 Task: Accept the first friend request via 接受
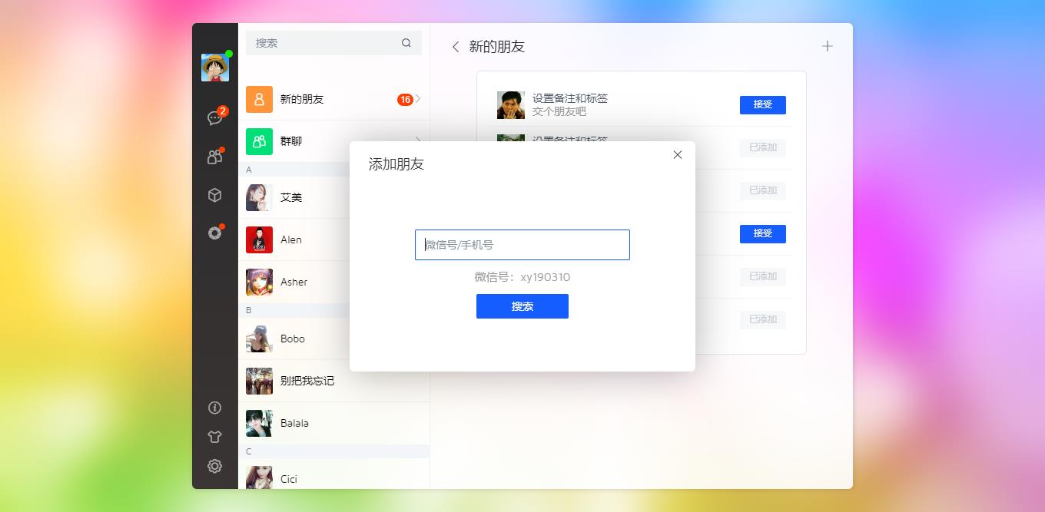point(762,104)
